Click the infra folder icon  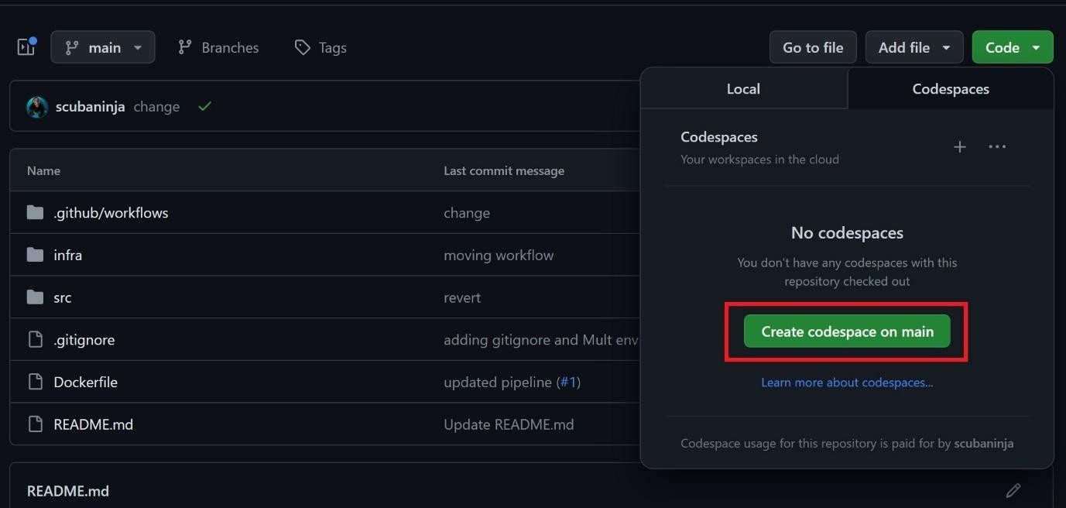35,255
